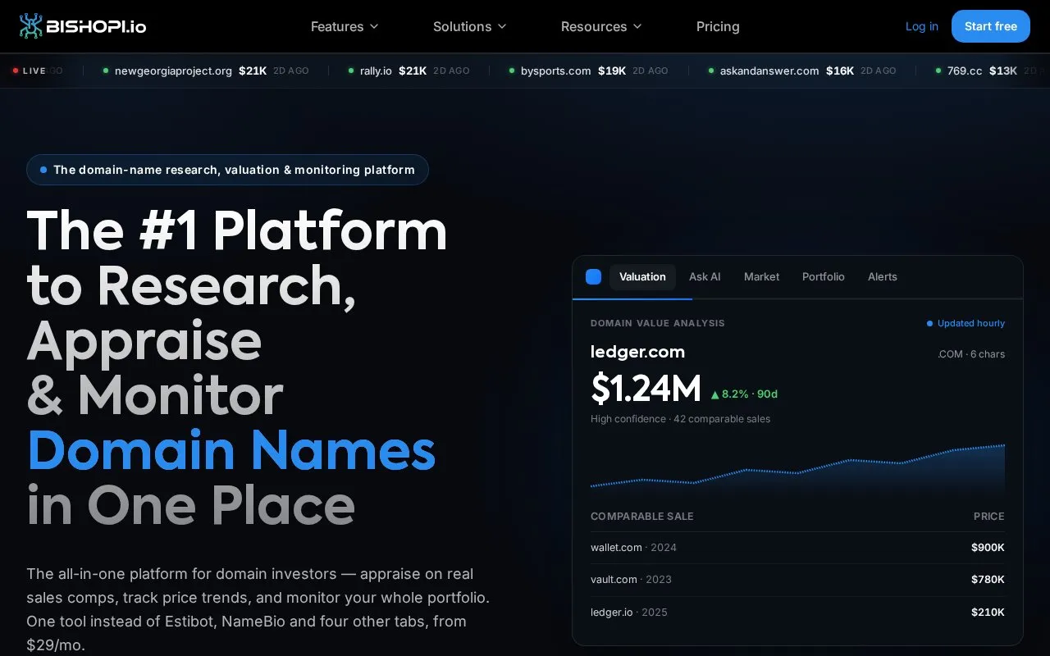Image resolution: width=1050 pixels, height=656 pixels.
Task: Click the Domain Names blue headline text
Action: 231,450
